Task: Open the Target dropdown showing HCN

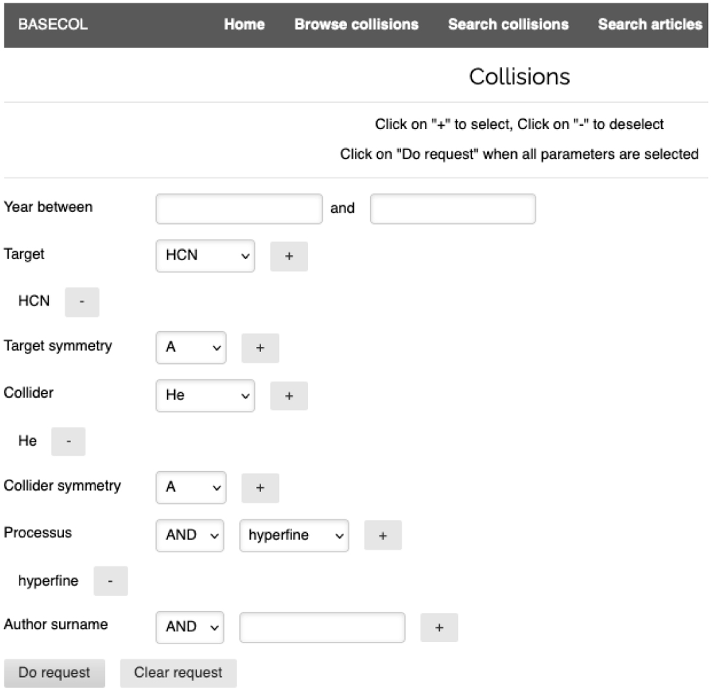Action: (x=205, y=256)
